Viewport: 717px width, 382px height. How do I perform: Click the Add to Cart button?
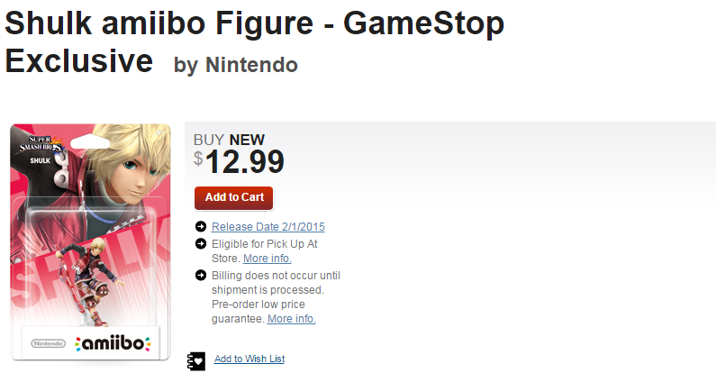tap(233, 197)
